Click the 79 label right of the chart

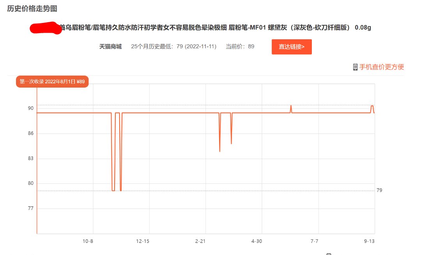380,190
